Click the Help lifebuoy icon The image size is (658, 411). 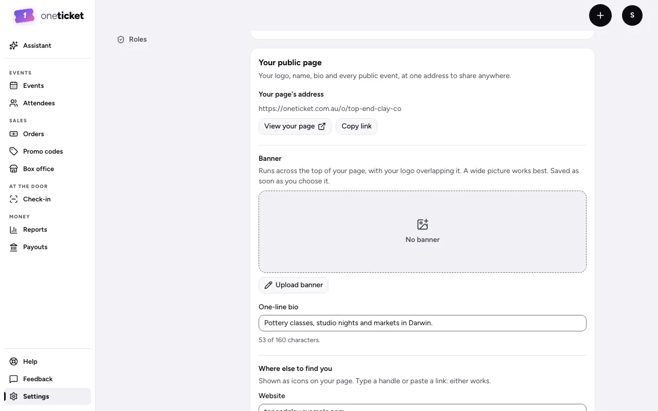[14, 362]
